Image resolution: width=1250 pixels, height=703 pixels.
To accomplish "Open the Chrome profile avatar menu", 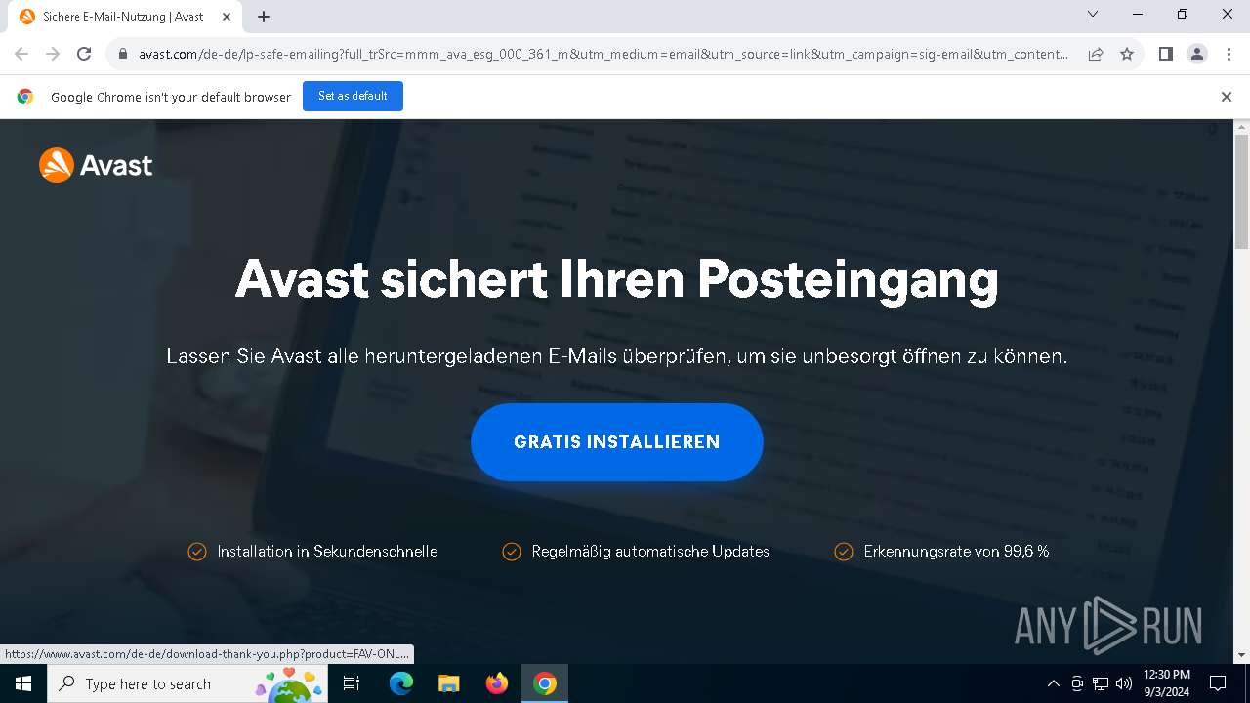I will 1197,54.
